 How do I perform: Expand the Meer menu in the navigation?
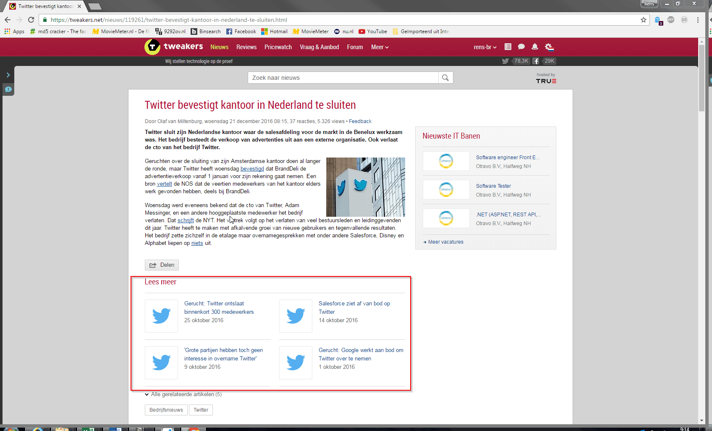coord(380,47)
